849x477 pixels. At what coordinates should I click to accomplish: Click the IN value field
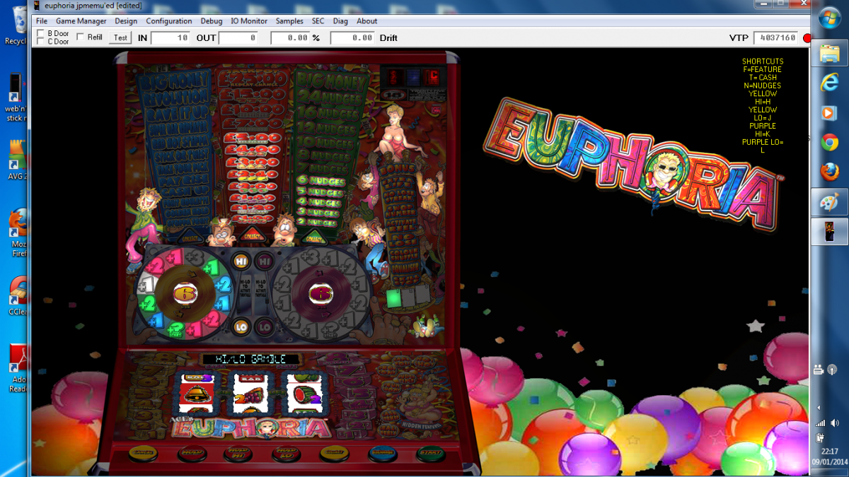click(x=170, y=37)
